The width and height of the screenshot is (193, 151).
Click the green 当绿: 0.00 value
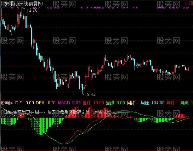coord(115,103)
